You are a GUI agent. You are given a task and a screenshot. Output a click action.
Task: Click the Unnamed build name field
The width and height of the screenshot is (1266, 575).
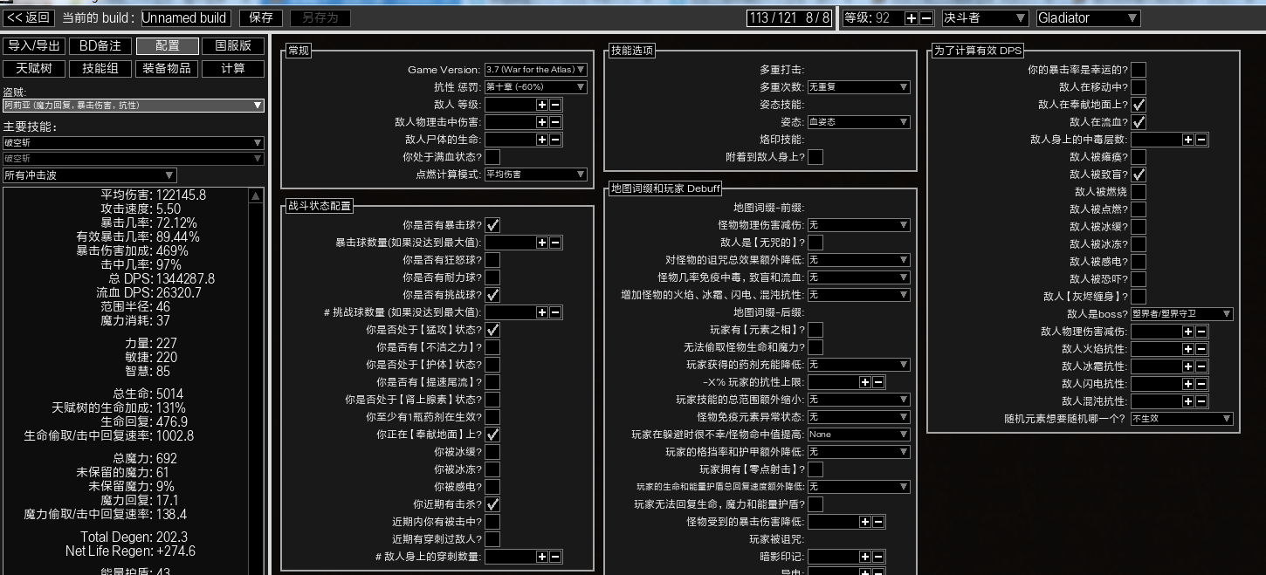185,17
